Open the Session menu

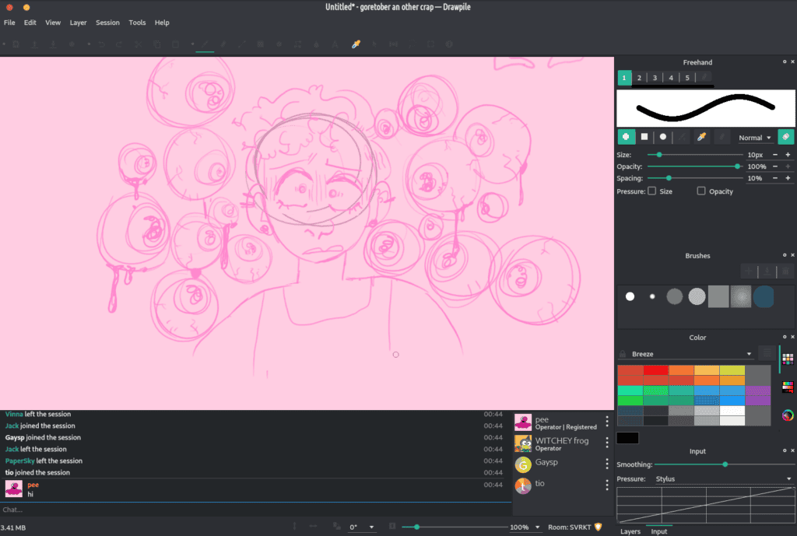(107, 23)
